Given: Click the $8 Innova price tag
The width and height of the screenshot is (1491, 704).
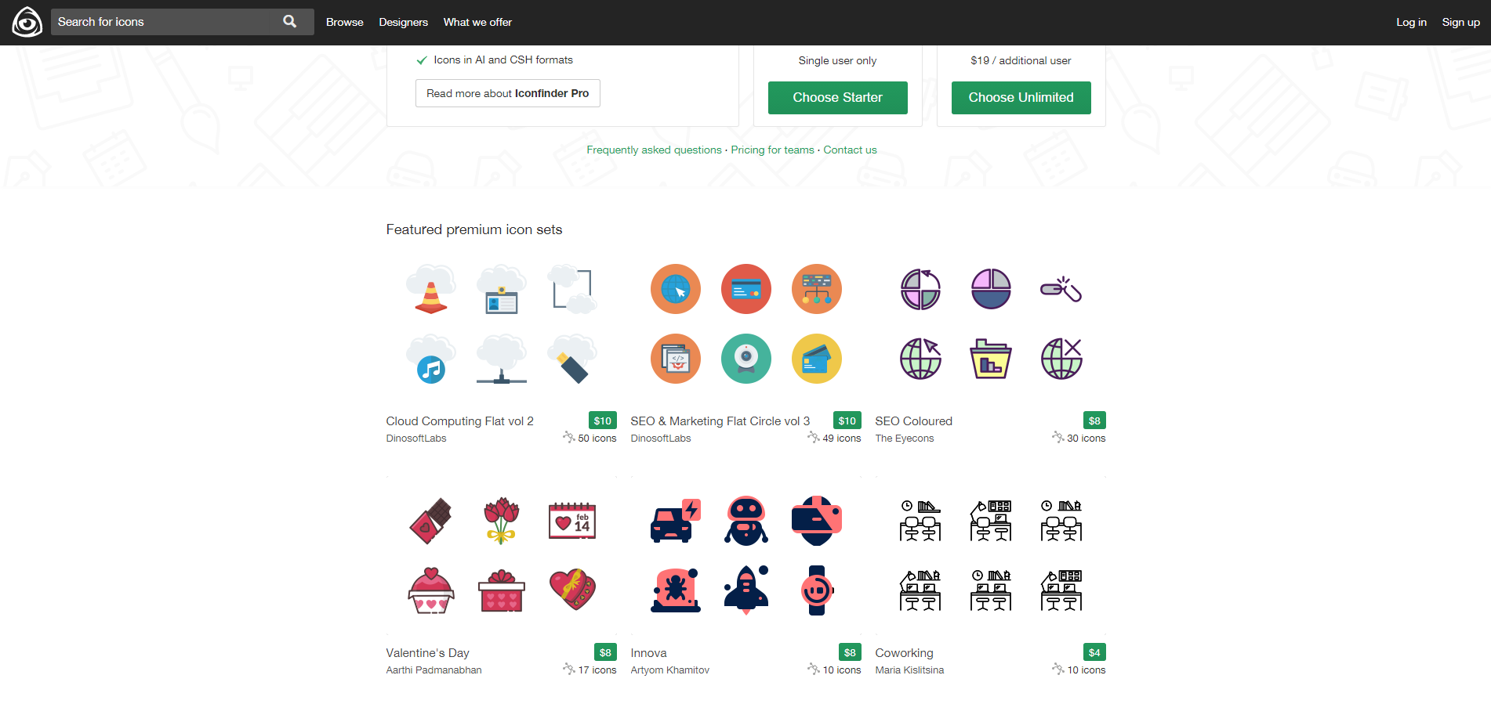Looking at the screenshot, I should click(x=850, y=652).
